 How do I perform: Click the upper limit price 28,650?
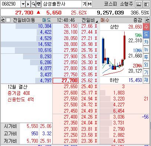click(135, 27)
